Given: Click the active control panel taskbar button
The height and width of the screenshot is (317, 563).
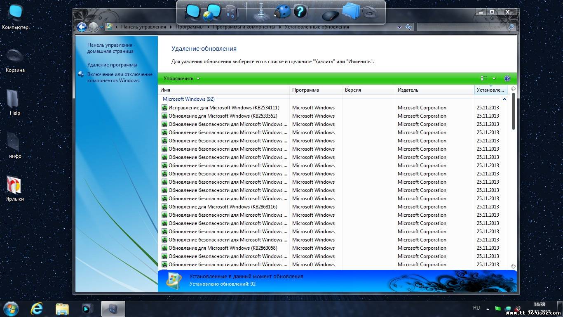Looking at the screenshot, I should [113, 308].
